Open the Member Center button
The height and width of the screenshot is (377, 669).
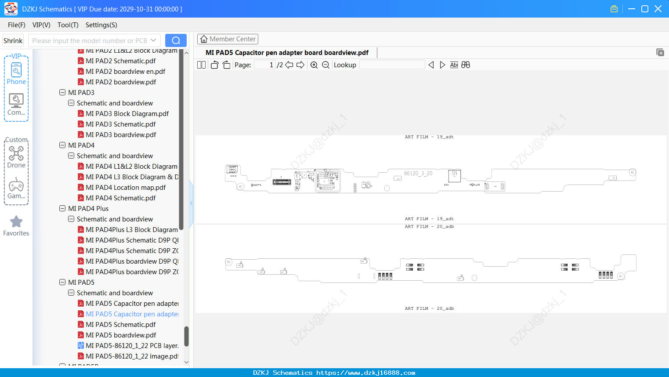point(228,39)
